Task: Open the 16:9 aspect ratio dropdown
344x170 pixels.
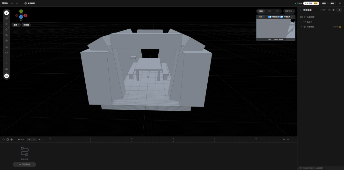Action: click(262, 17)
